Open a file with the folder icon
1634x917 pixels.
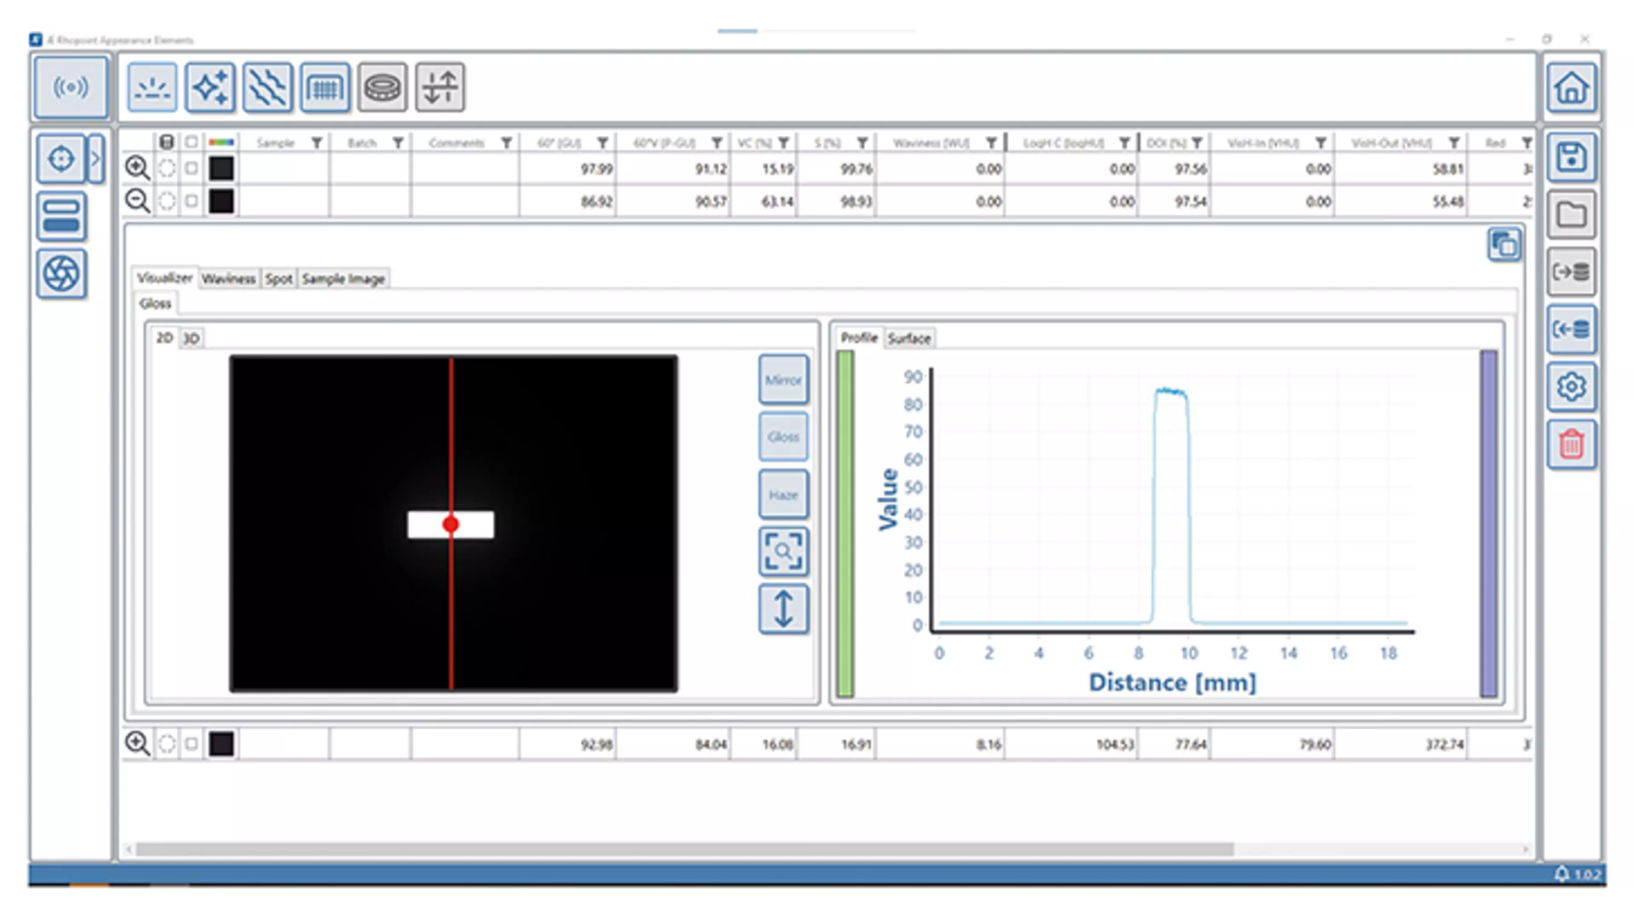(1571, 215)
